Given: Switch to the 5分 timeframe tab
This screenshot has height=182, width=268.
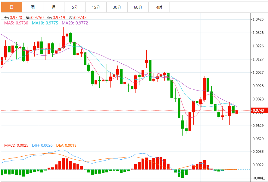Looking at the screenshot, I should click(75, 7).
